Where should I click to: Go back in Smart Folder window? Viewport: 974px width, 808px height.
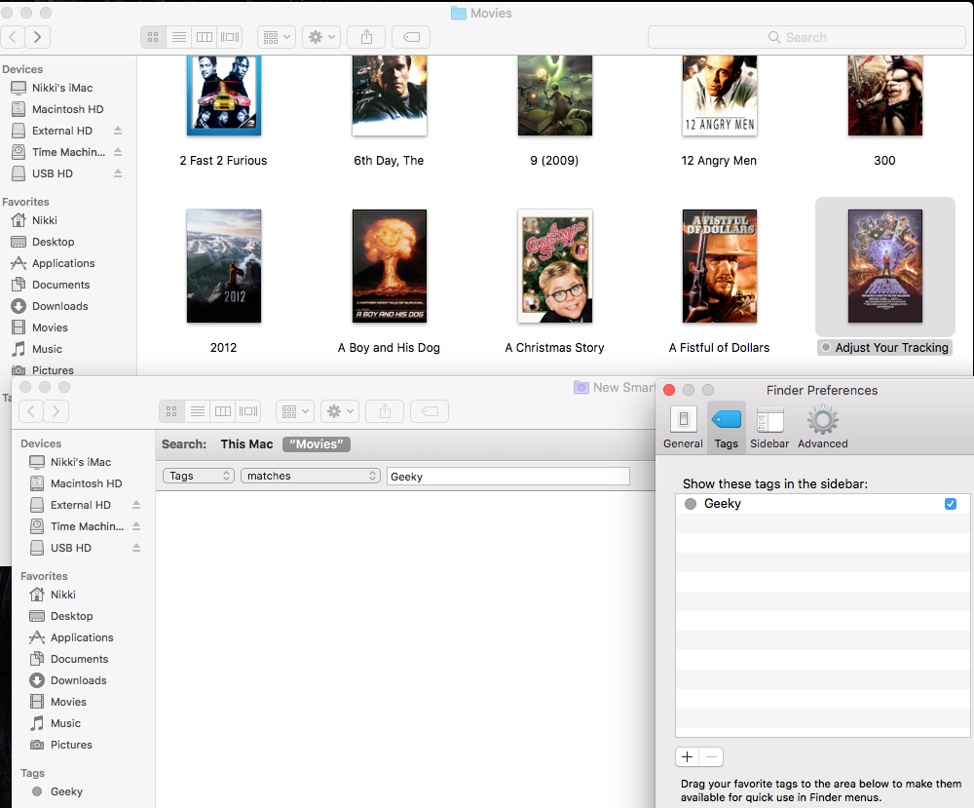click(x=31, y=411)
